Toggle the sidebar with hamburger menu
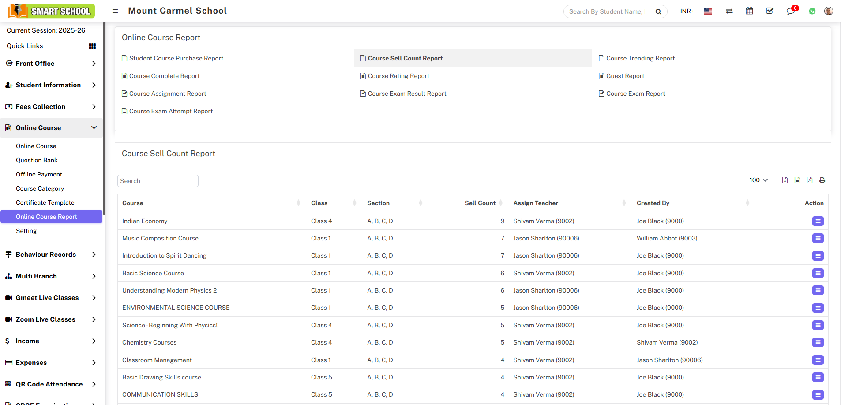 tap(115, 11)
